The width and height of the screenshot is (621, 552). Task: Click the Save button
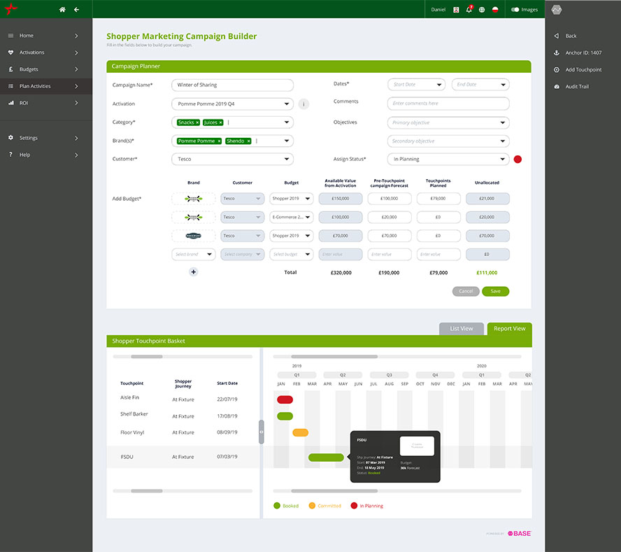495,291
